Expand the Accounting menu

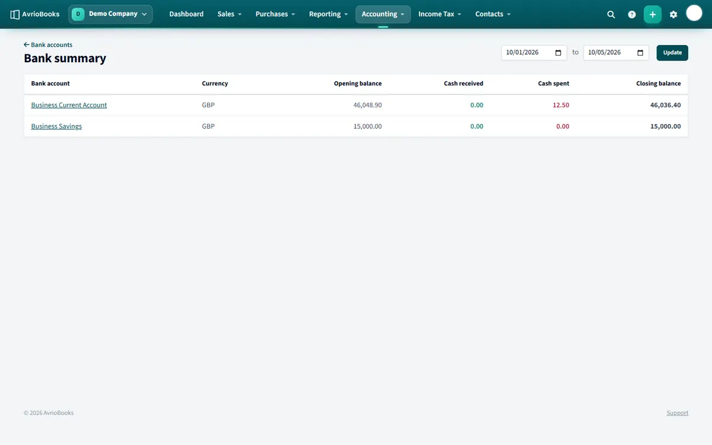[x=383, y=14]
